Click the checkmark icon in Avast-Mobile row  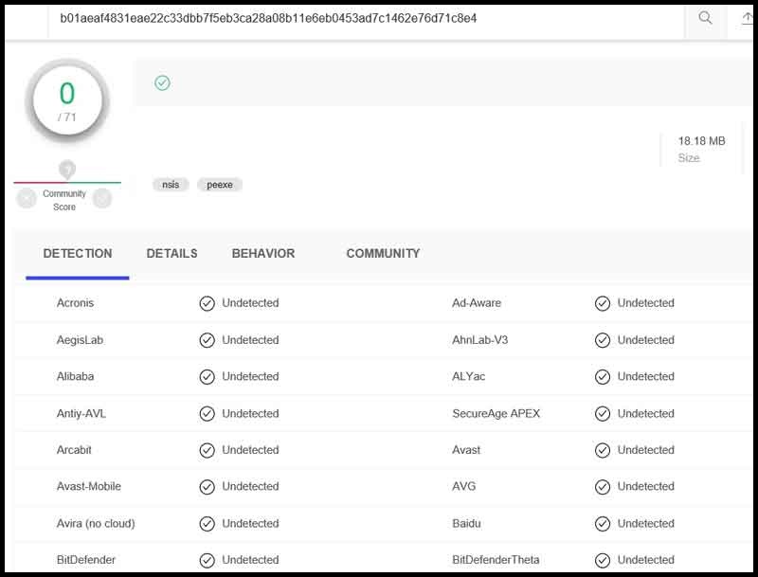tap(207, 487)
